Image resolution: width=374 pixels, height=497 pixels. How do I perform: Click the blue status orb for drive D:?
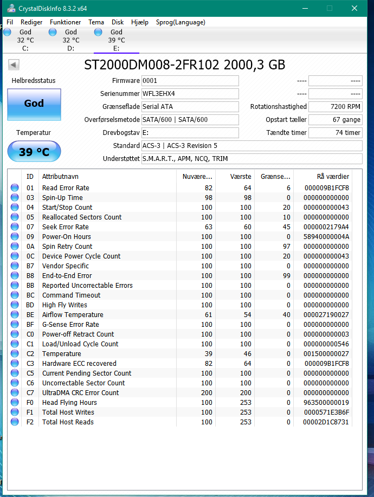[x=53, y=32]
